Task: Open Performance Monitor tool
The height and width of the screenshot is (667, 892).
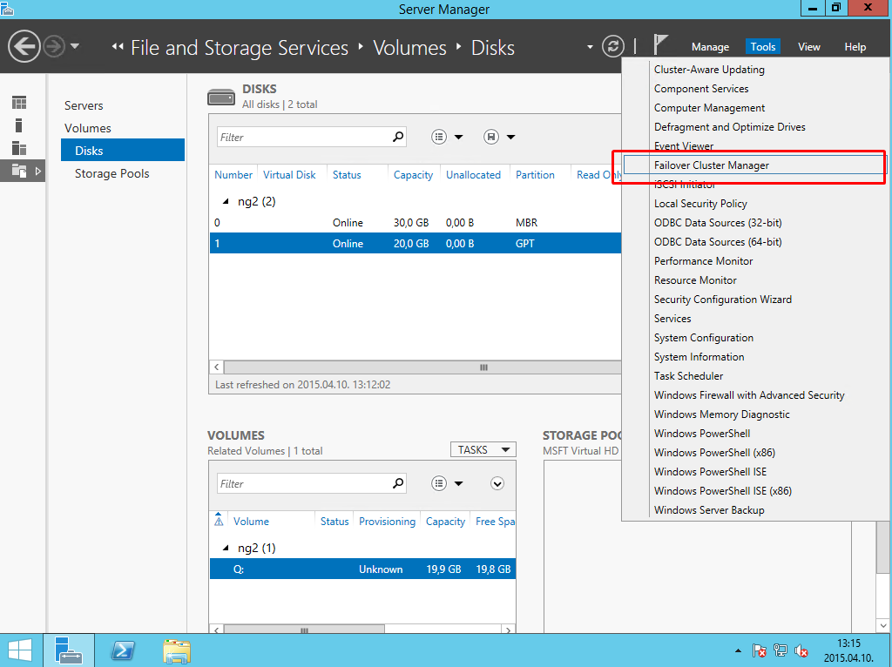Action: [x=703, y=261]
